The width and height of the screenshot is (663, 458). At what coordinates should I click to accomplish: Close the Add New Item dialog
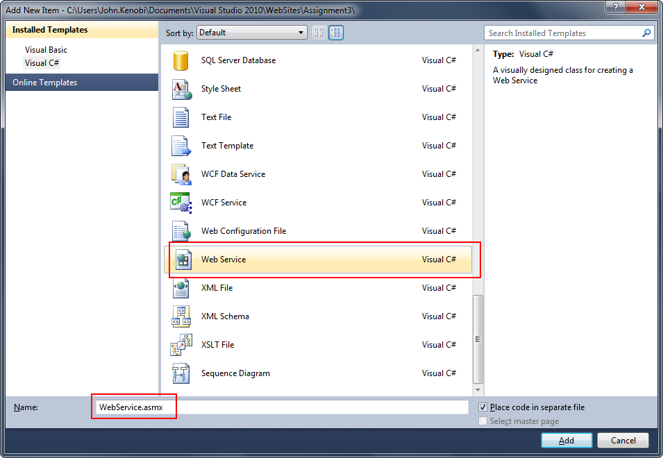pos(641,7)
